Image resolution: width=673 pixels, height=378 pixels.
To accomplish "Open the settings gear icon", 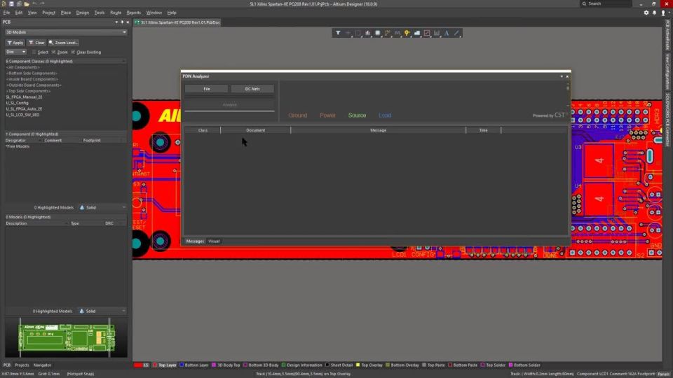I will click(646, 13).
